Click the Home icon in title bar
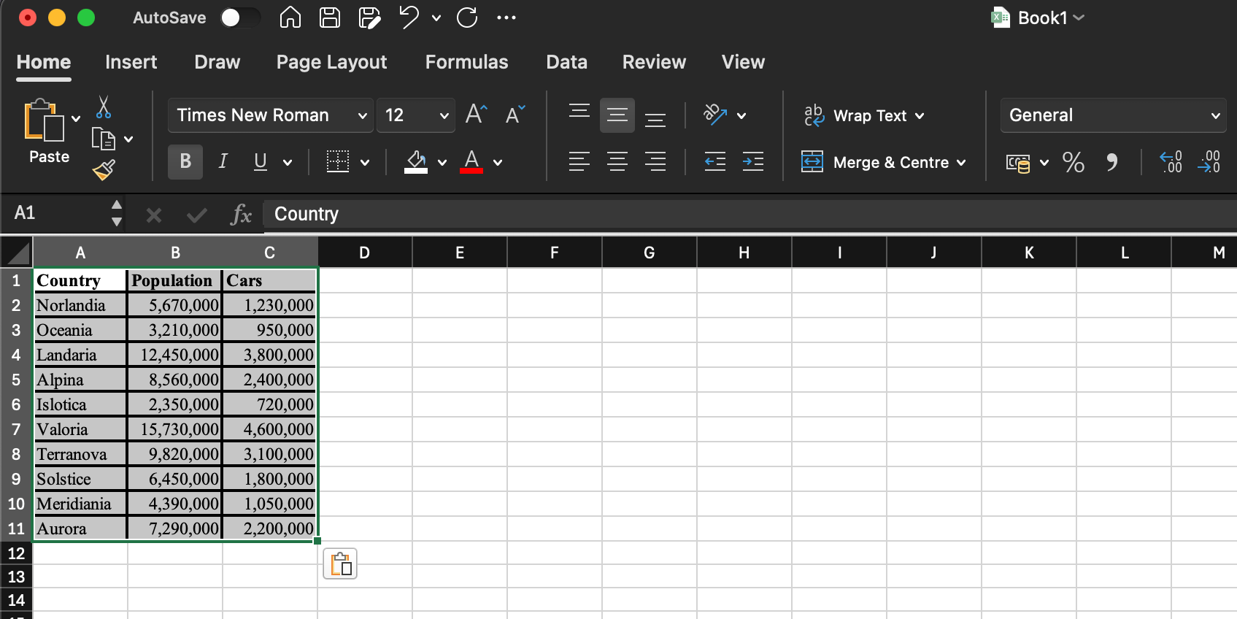1237x619 pixels. point(290,18)
